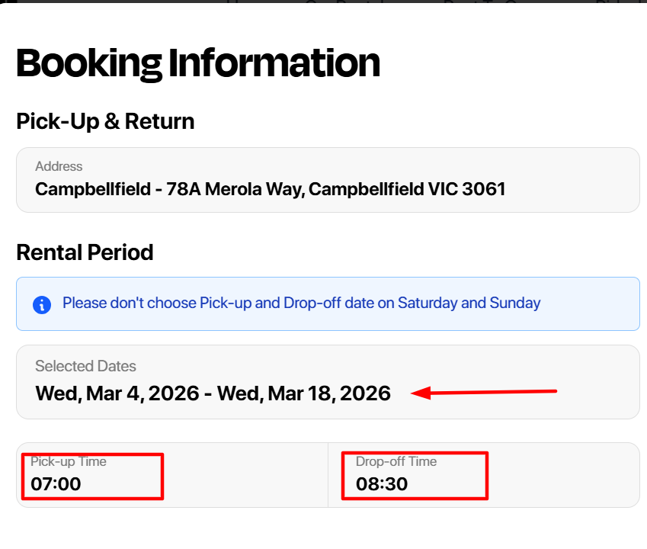647x549 pixels.
Task: Click the blue info icon in notice
Action: click(x=42, y=305)
